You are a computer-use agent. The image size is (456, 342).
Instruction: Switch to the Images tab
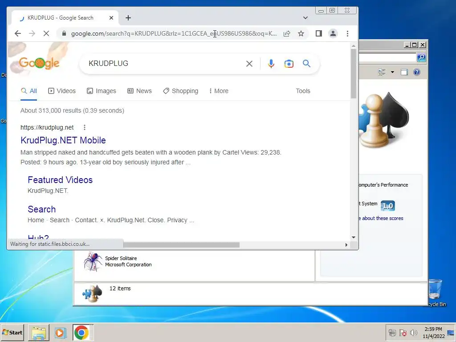point(102,91)
